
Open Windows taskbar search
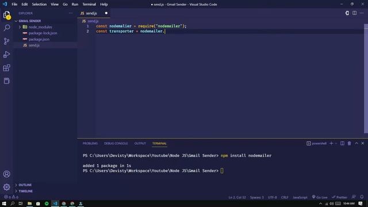(13, 204)
